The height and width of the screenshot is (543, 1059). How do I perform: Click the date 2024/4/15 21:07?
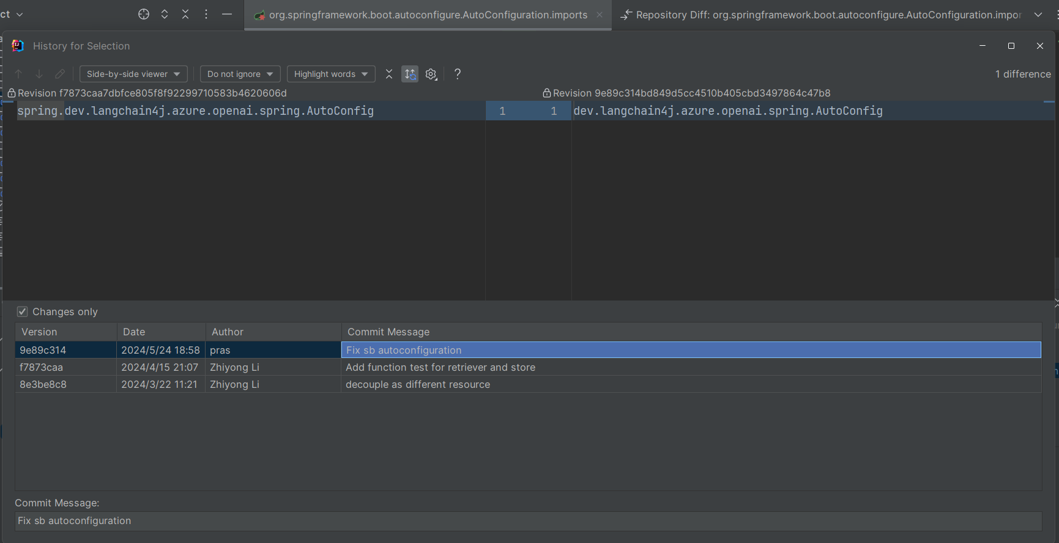point(160,367)
